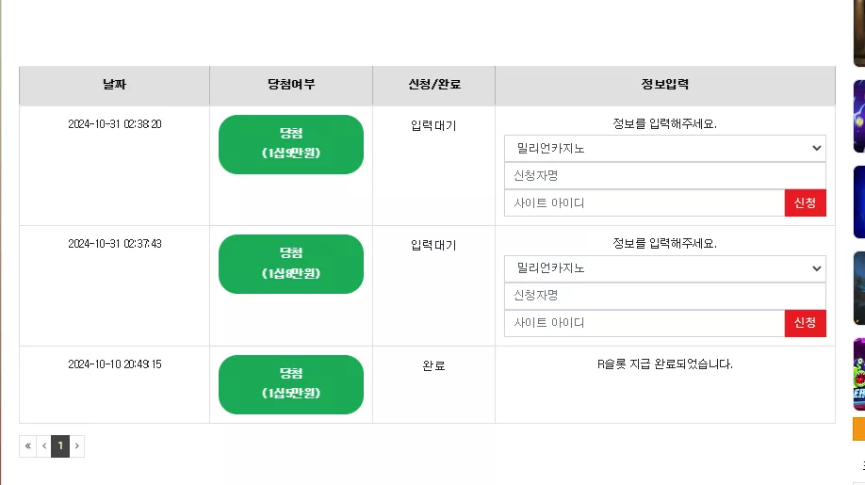
Task: Focus the 사이트 아이디 field in first row
Action: [645, 202]
